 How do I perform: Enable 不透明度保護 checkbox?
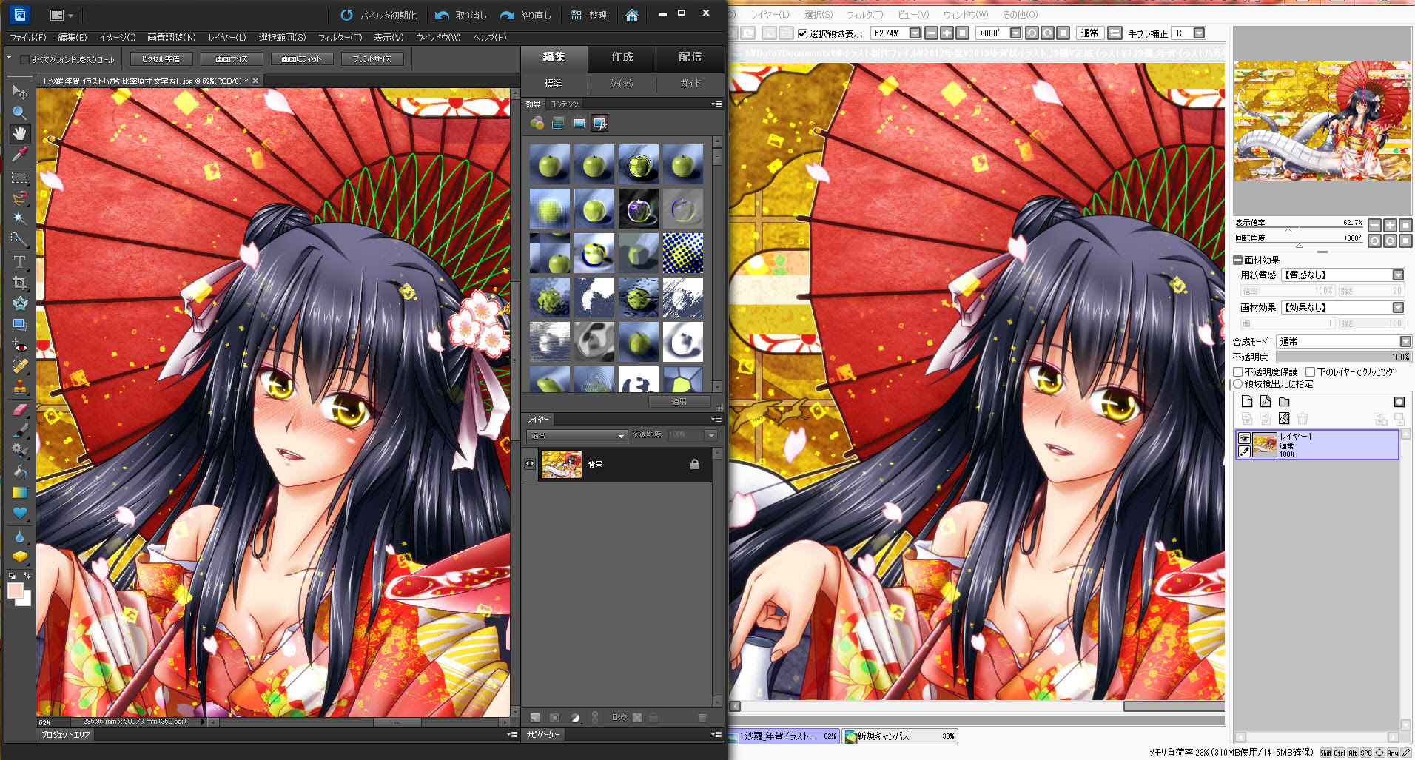[1238, 371]
